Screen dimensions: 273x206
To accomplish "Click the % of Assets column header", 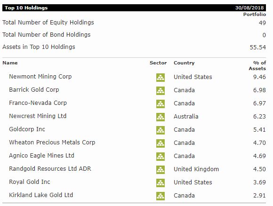I will 257,65.
